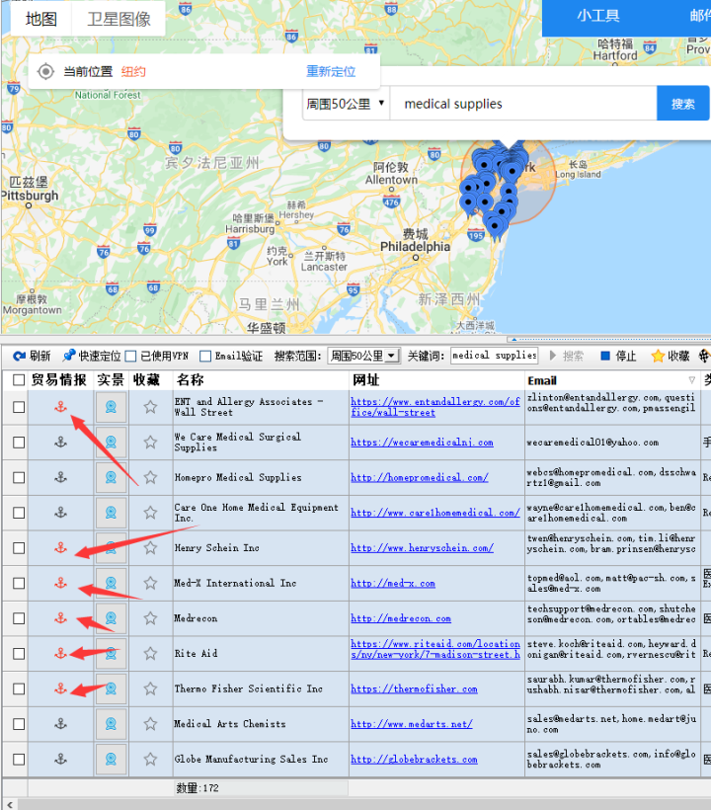Open the www.medarts.net link
This screenshot has width=711, height=810.
tap(412, 724)
